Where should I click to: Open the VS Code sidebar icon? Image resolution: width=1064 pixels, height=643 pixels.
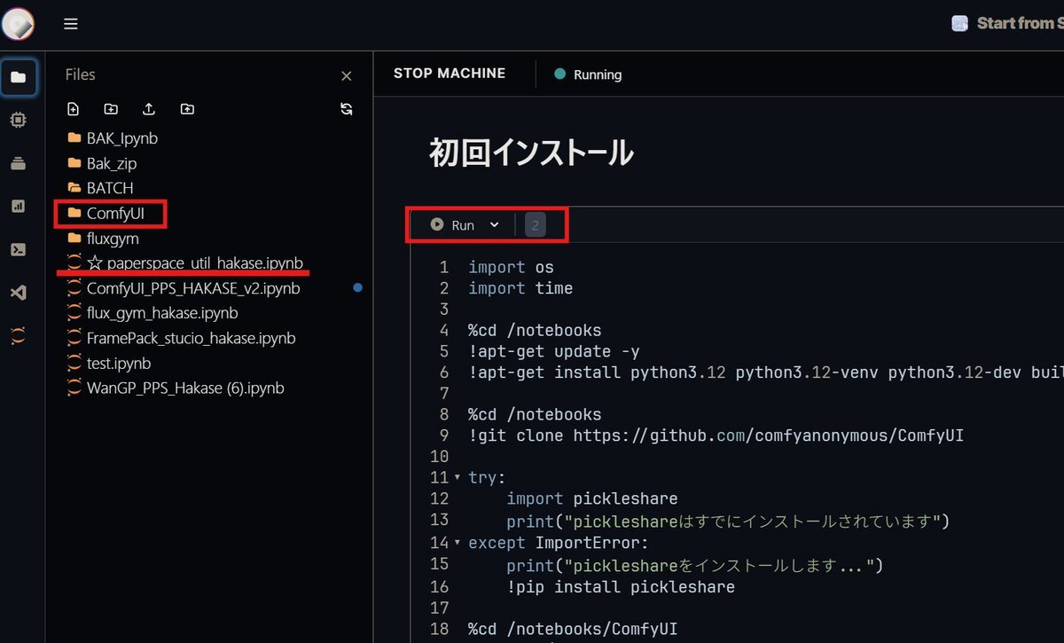18,292
